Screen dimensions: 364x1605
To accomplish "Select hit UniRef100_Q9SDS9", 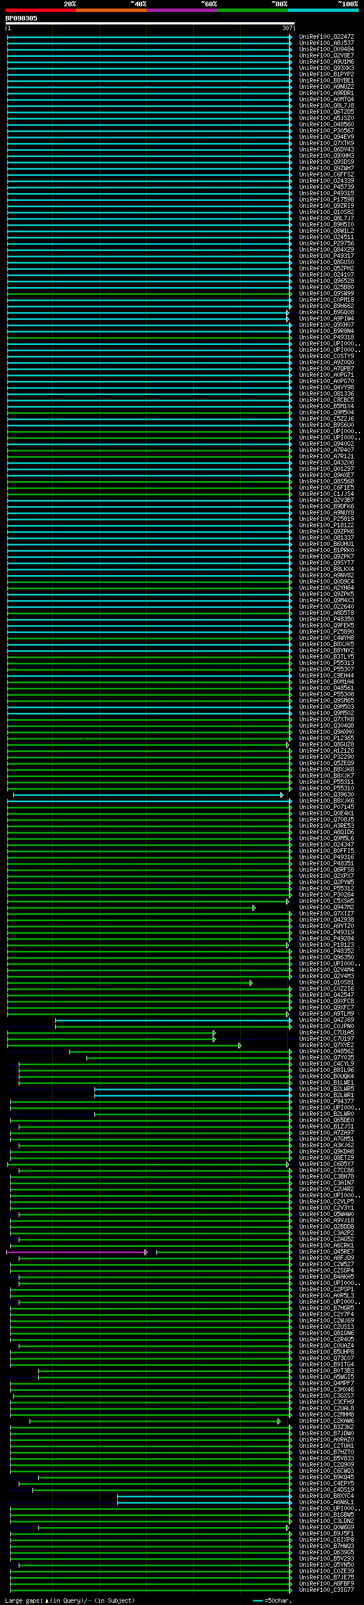I will coord(326,162).
